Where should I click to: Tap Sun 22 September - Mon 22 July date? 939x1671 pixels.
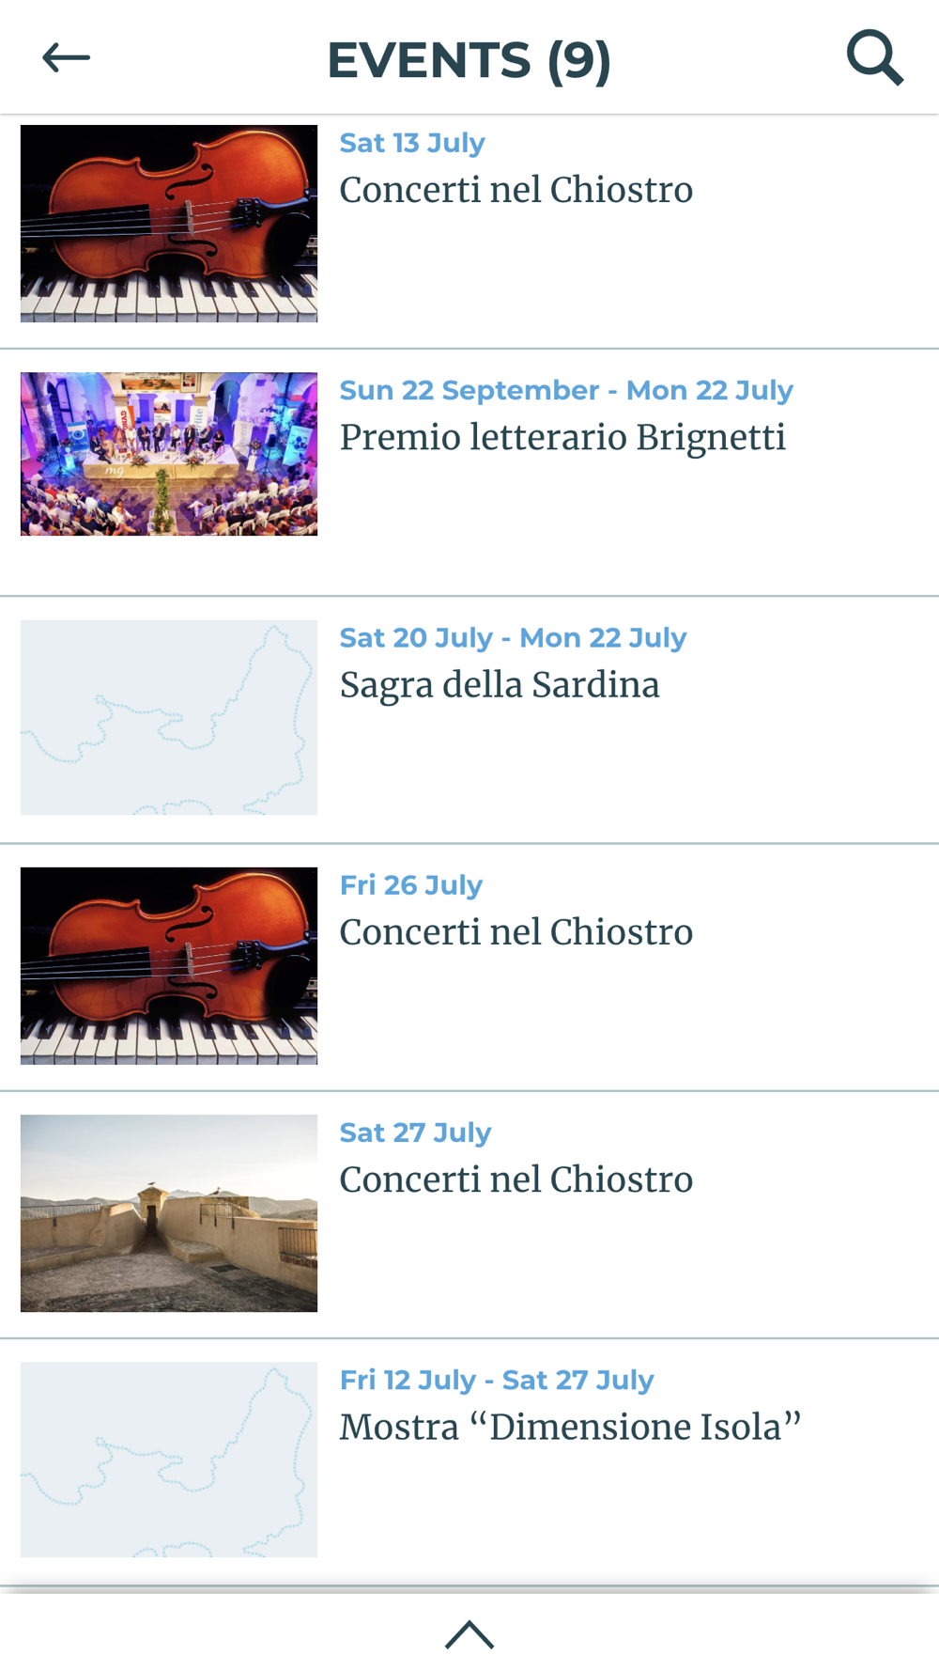click(x=566, y=390)
